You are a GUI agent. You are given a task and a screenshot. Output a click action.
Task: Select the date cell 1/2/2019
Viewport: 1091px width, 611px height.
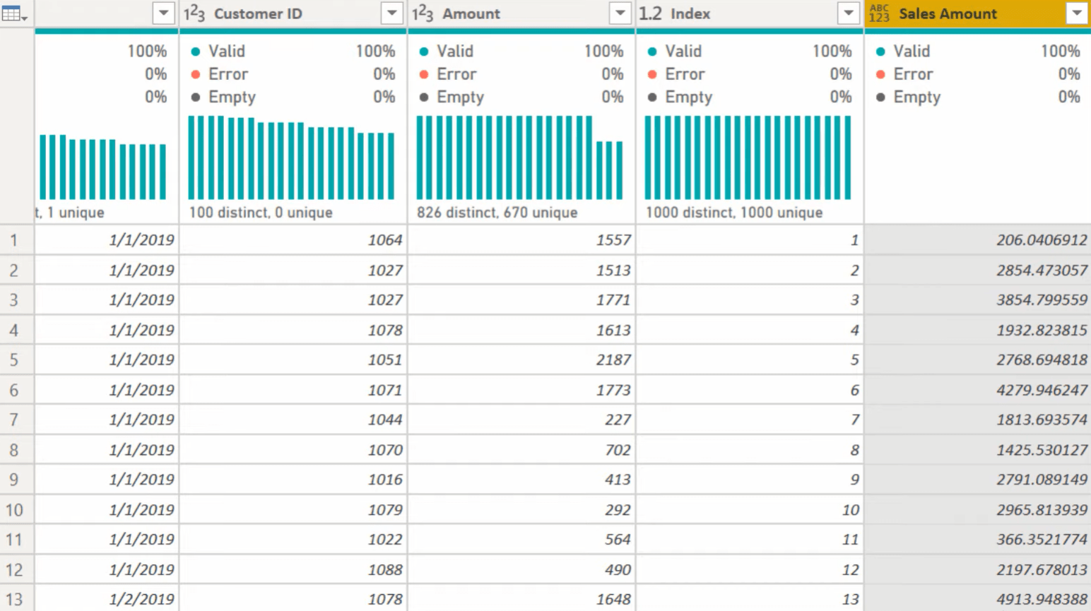tap(107, 599)
